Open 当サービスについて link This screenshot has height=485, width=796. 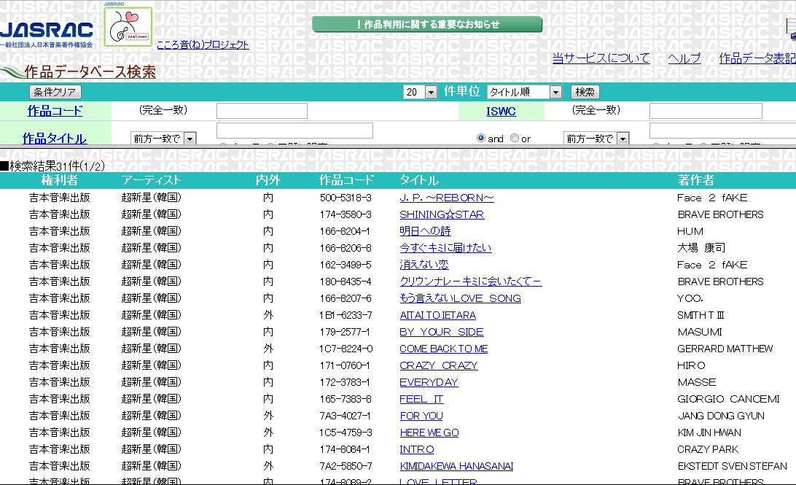601,58
